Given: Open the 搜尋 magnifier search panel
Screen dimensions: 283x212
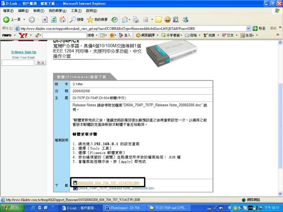Looking at the screenshot, I should [x=76, y=19].
